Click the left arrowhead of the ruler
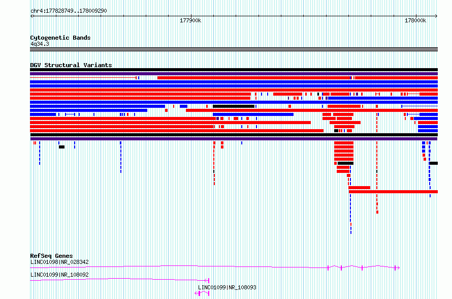The height and width of the screenshot is (299, 452). coord(31,16)
